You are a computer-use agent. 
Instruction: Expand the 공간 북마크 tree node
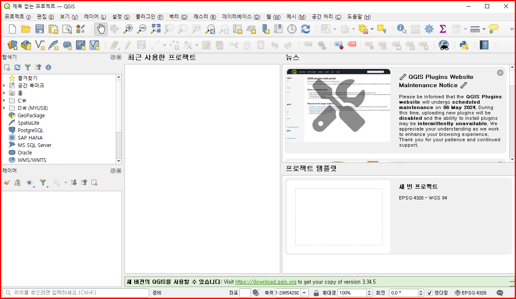4,85
